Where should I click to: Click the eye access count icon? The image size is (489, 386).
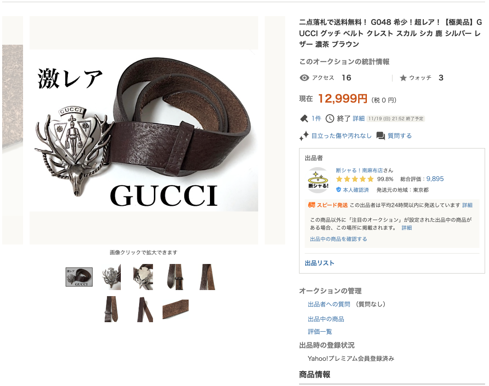pos(304,78)
